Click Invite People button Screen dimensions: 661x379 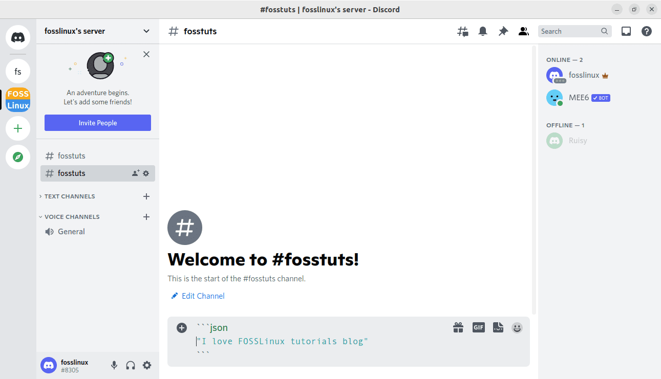tap(98, 123)
